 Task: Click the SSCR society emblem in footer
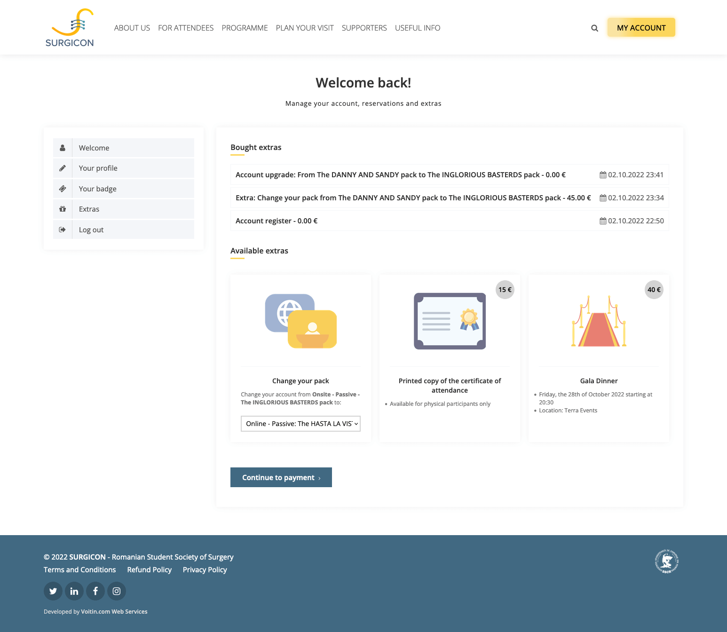tap(666, 561)
